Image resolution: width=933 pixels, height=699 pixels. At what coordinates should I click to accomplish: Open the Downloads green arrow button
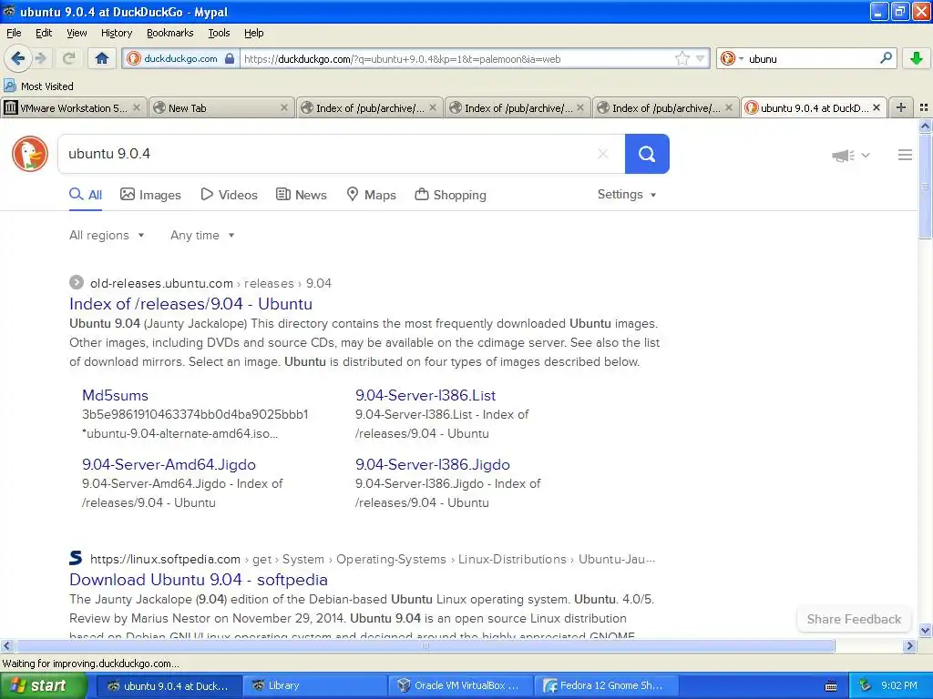click(x=917, y=58)
